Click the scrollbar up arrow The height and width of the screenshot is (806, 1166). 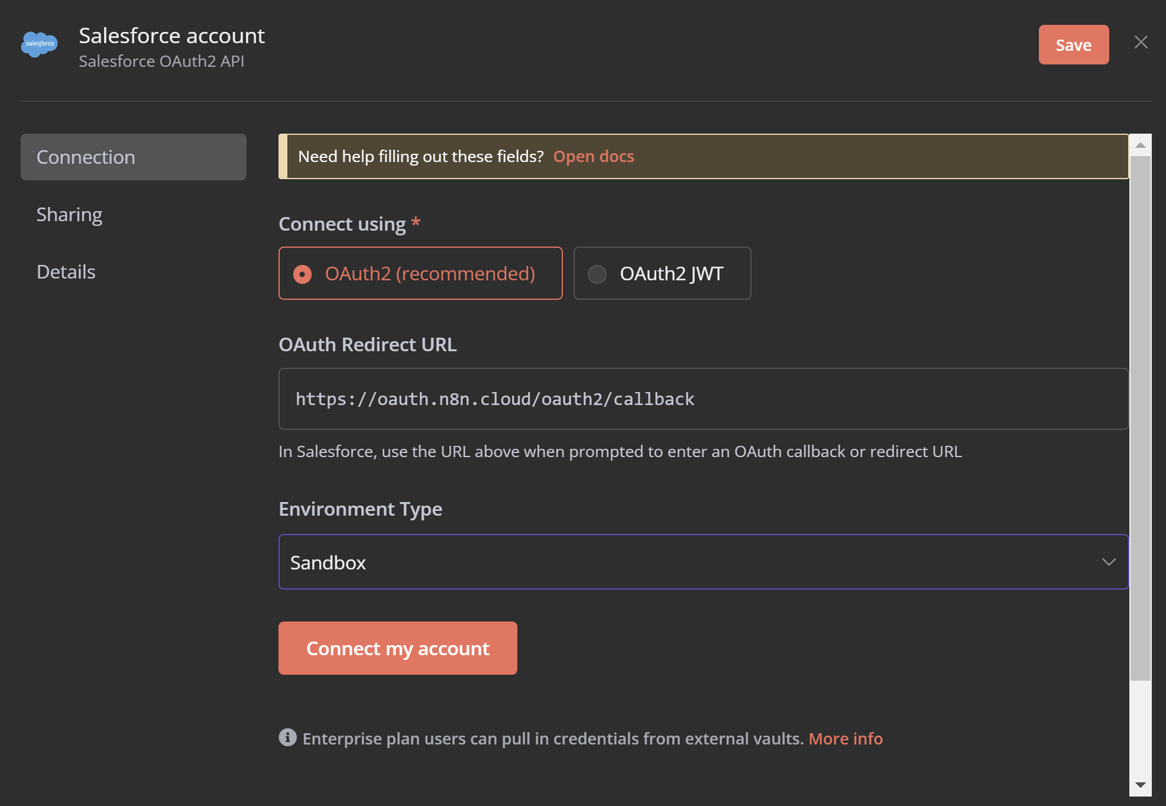1140,145
